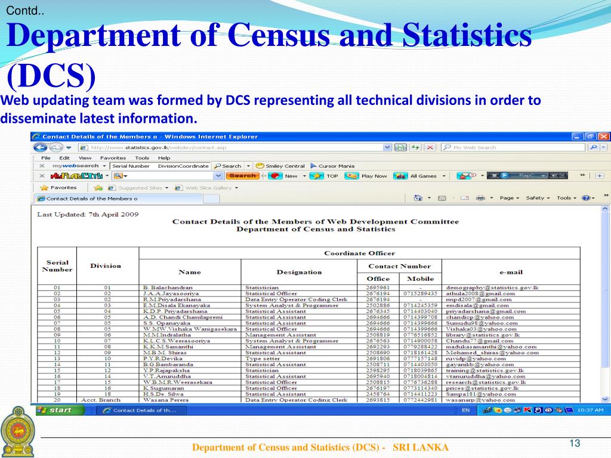Click the name Wasana Perera

tap(166, 400)
